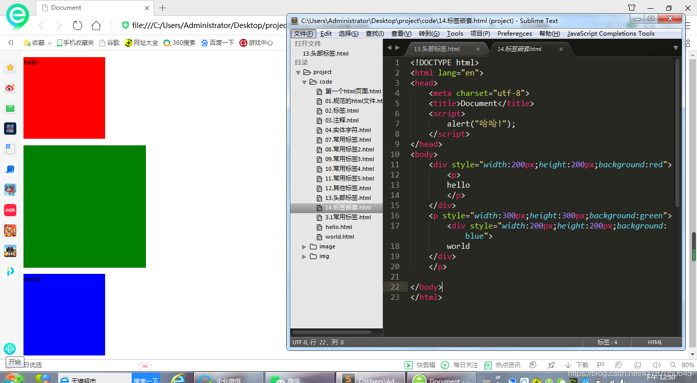Collapse the code folder in sidebar
Screen dimensions: 697x383
(305, 82)
